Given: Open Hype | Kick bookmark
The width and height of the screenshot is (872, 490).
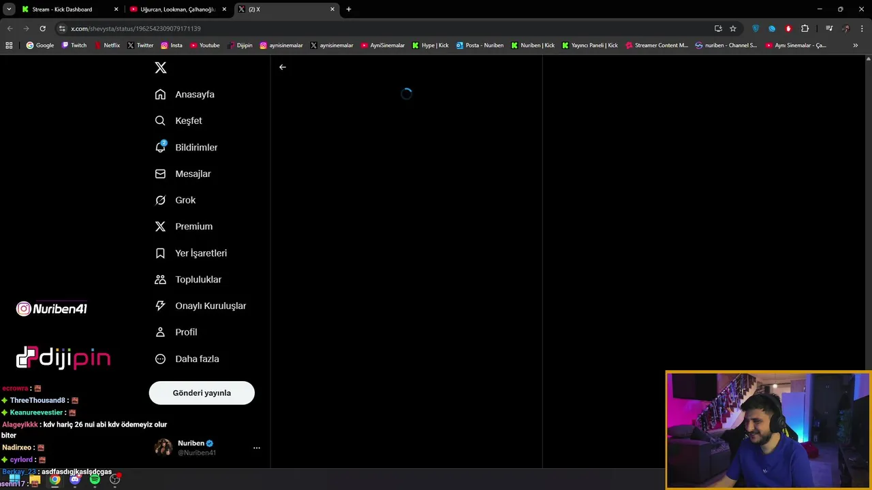Looking at the screenshot, I should 431,46.
